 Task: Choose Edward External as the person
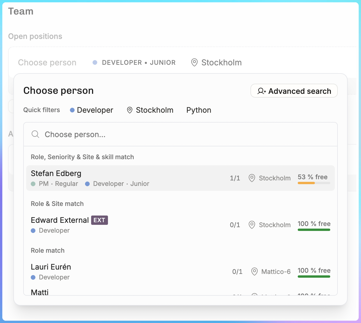click(x=180, y=225)
